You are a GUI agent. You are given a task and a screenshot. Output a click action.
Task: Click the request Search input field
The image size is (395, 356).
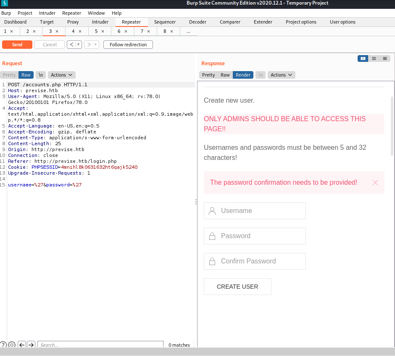tap(100, 345)
